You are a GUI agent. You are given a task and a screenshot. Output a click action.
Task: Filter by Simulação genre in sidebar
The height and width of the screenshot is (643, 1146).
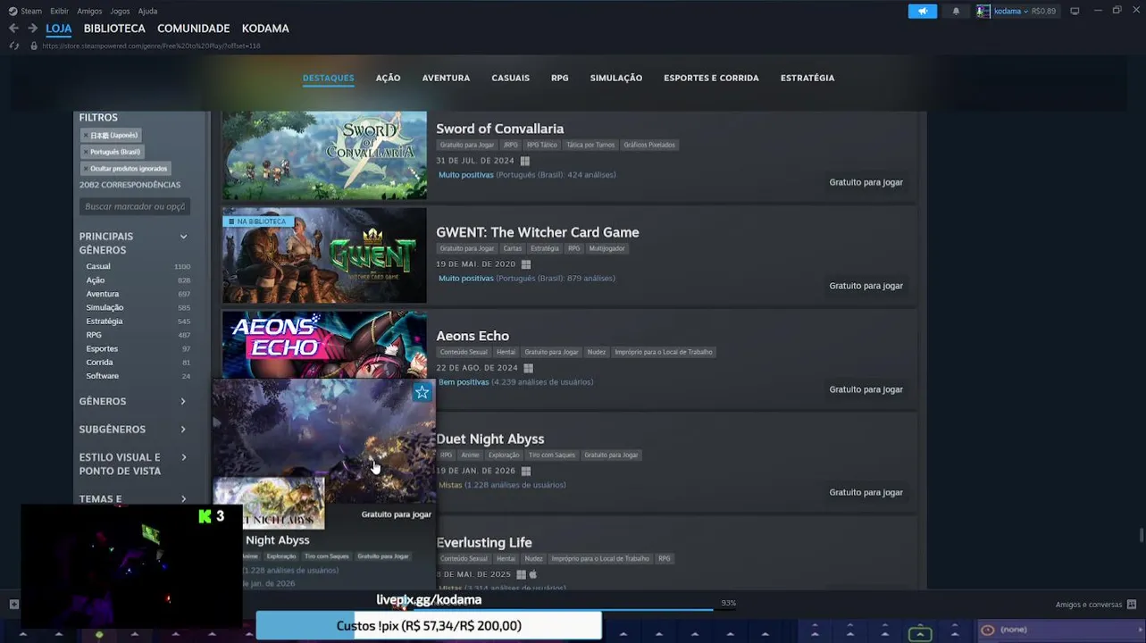coord(105,307)
